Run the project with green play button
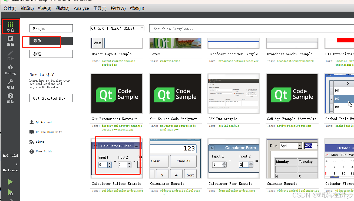The width and height of the screenshot is (354, 201). pos(10,182)
